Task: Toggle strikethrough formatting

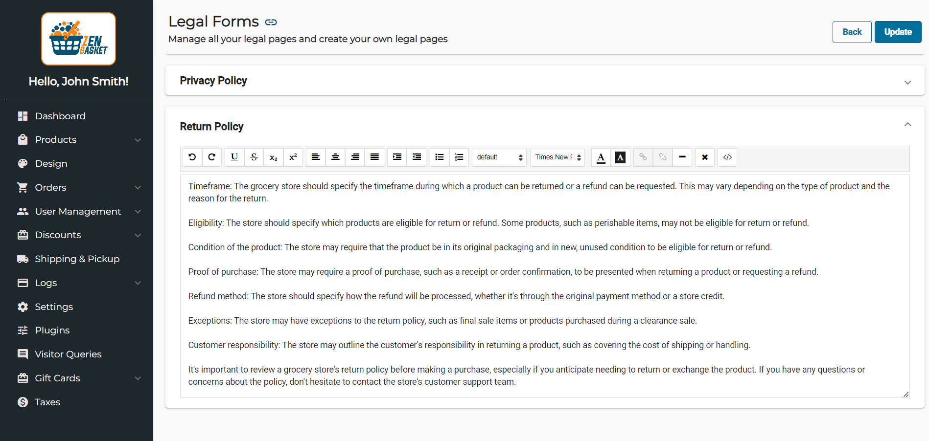Action: pyautogui.click(x=254, y=157)
